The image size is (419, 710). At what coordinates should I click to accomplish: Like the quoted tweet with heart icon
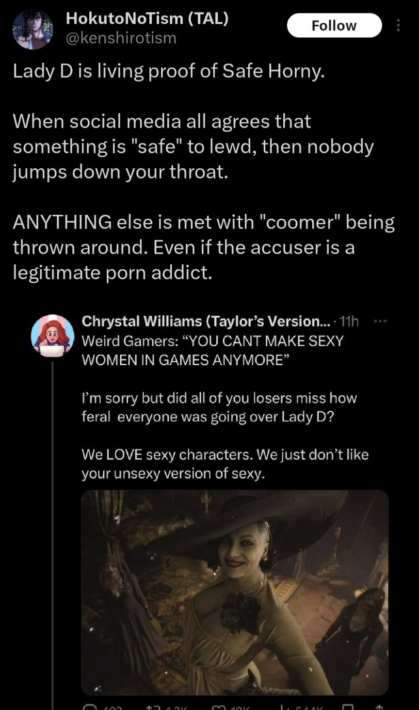coord(219,707)
